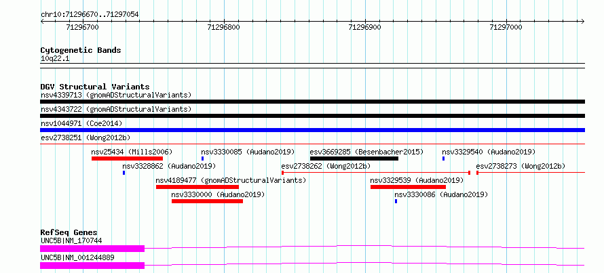Click the nsv4339713 gnomAD variant label

click(x=116, y=95)
